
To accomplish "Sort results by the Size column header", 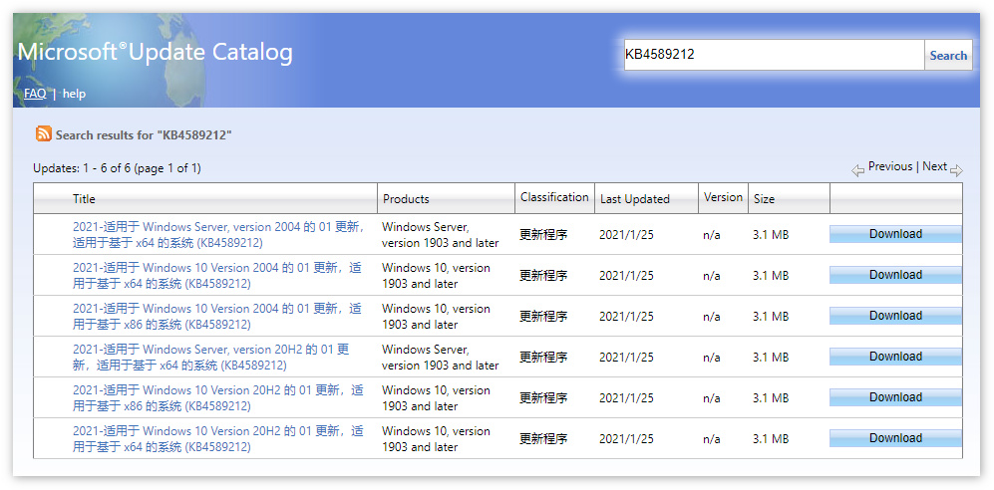I will pyautogui.click(x=764, y=199).
